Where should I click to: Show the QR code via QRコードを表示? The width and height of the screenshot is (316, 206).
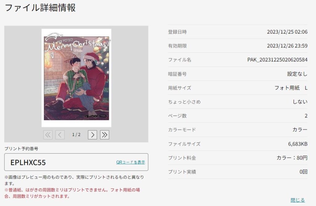pyautogui.click(x=131, y=162)
